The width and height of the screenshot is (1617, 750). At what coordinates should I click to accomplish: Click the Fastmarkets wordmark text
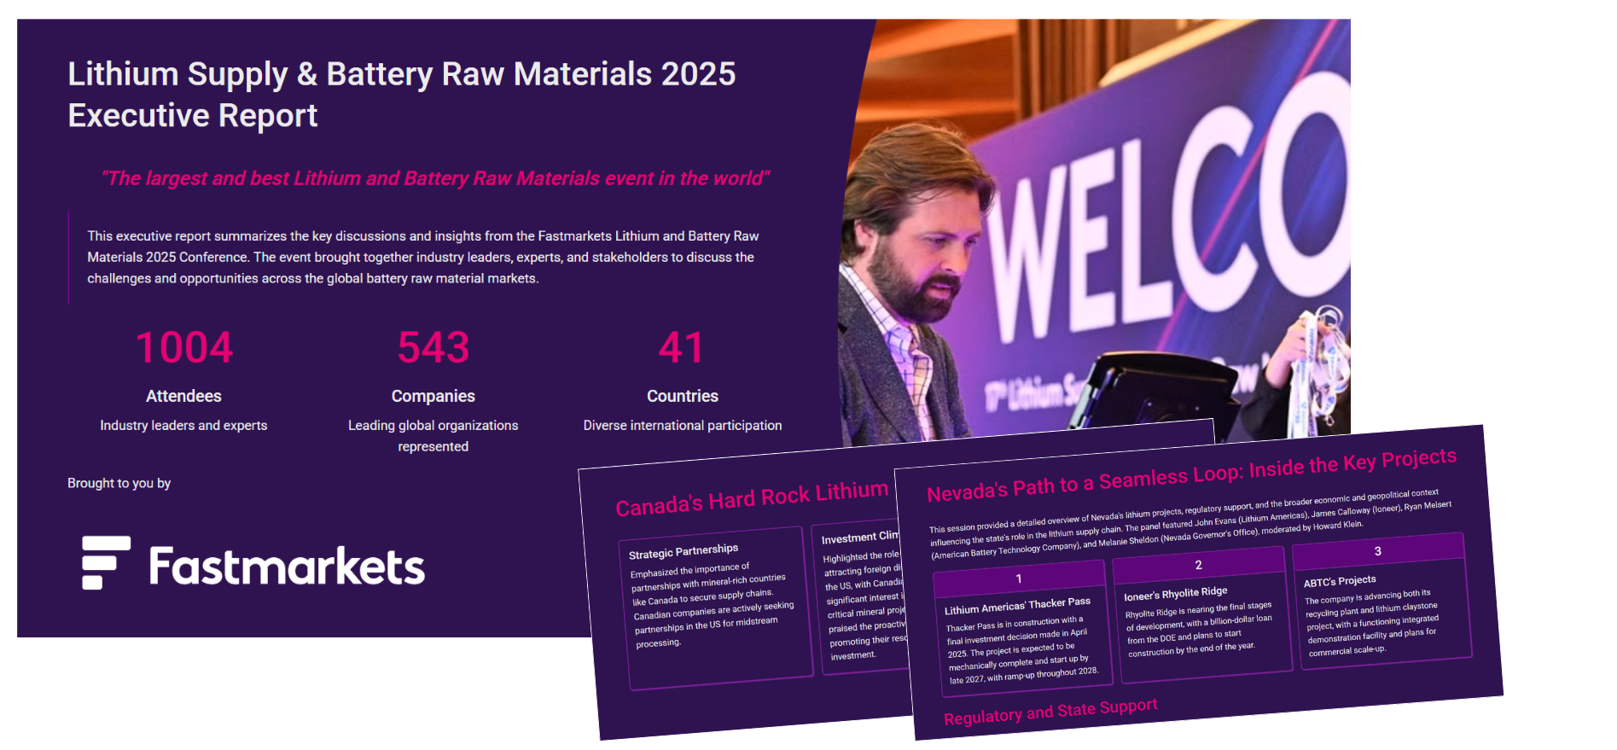(x=287, y=567)
